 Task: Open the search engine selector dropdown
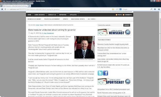(121, 9)
